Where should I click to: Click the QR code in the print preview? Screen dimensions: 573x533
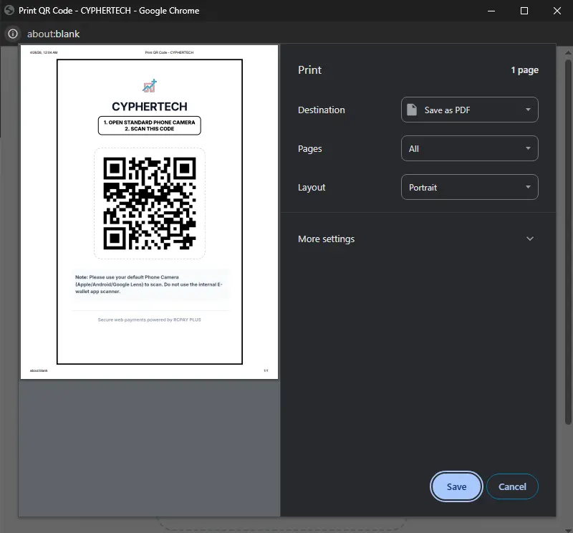pos(150,203)
